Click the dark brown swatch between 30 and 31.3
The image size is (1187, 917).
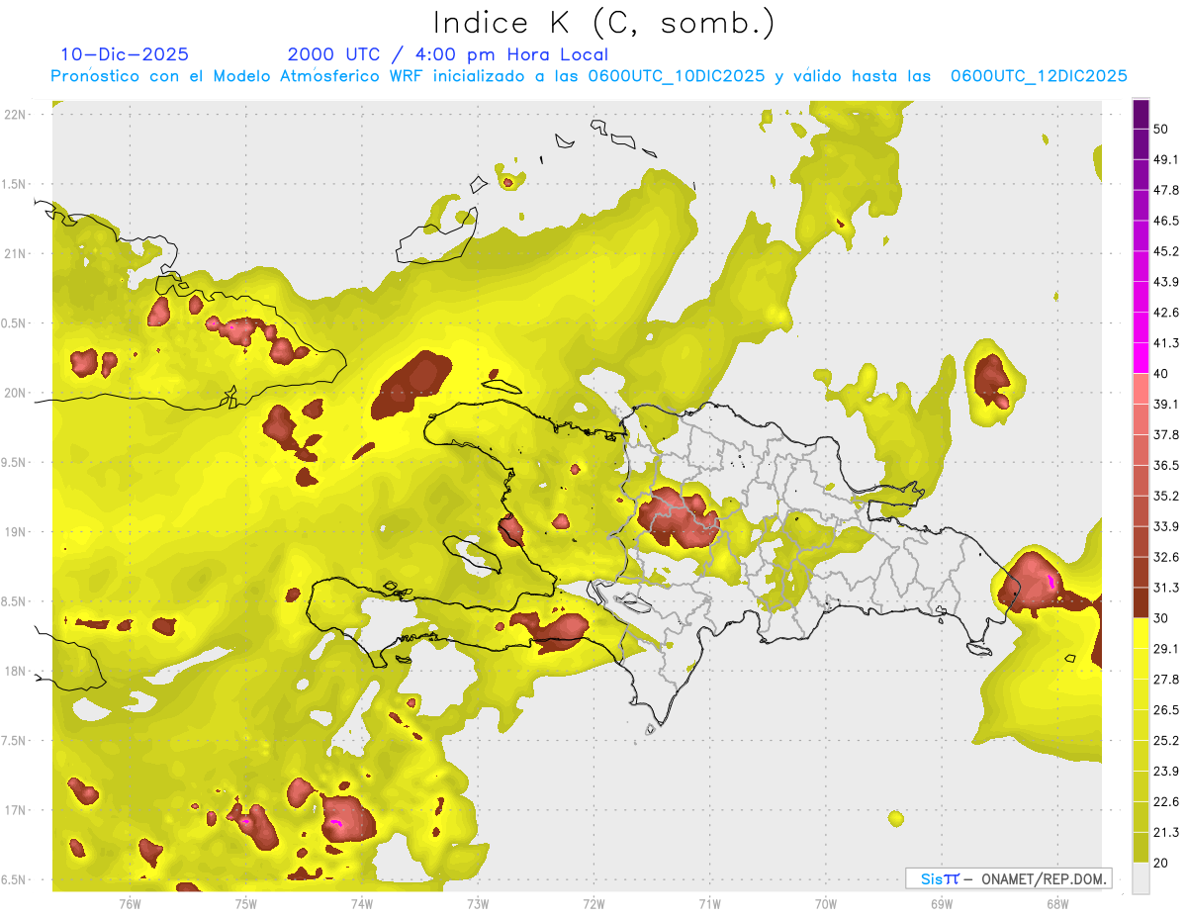coord(1141,602)
